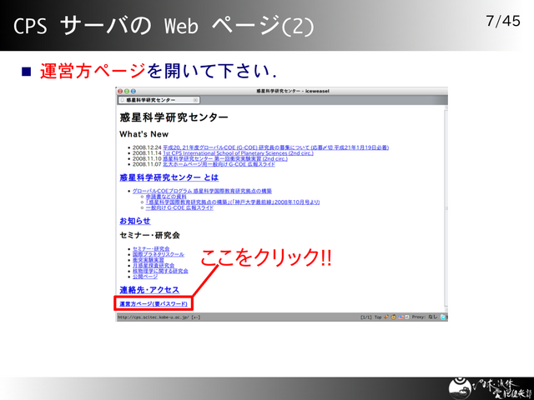Open the 核物理学に関する研究会 link
534x400 pixels.
click(x=160, y=271)
